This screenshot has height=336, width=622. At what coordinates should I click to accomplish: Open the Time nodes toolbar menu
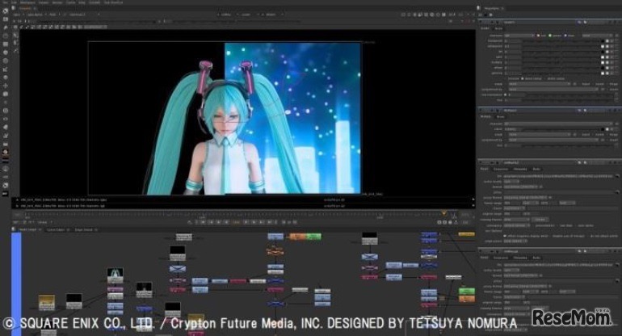click(5, 36)
